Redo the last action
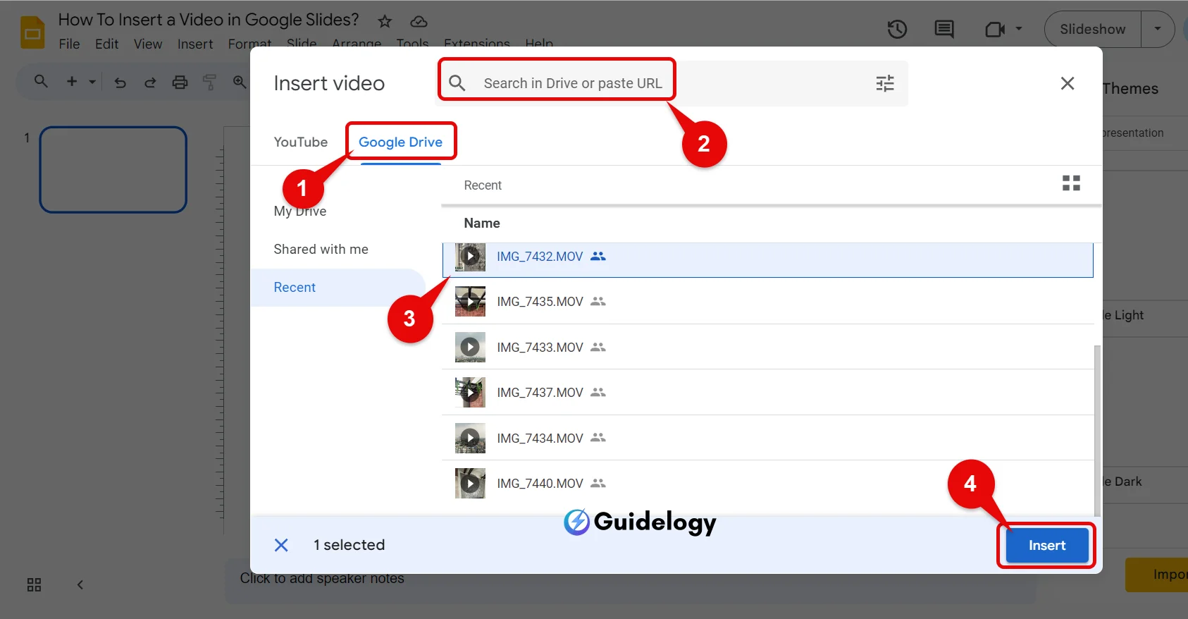1188x619 pixels. coord(150,82)
